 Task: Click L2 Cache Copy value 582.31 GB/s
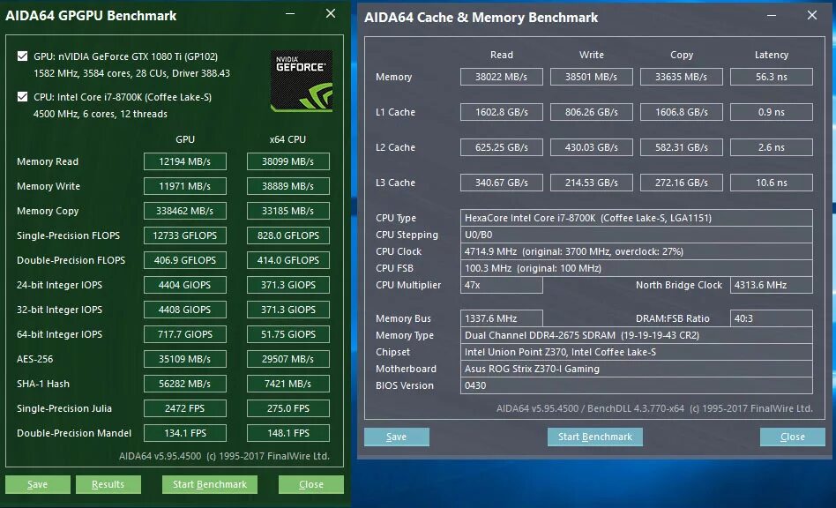pyautogui.click(x=682, y=147)
